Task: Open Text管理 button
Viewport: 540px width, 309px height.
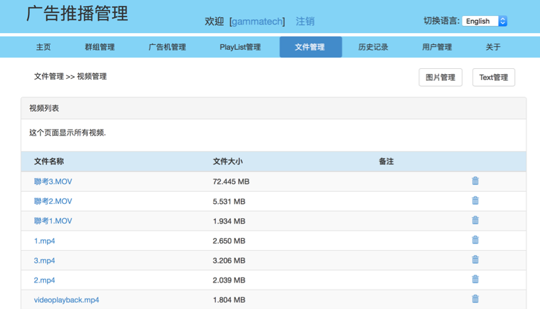Action: click(x=494, y=77)
